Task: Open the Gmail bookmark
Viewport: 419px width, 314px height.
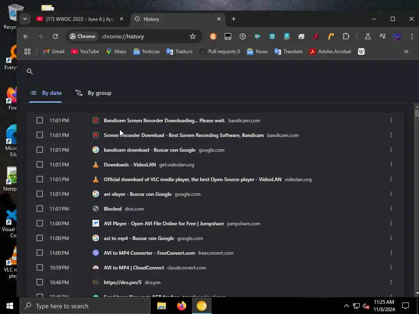Action: [54, 52]
